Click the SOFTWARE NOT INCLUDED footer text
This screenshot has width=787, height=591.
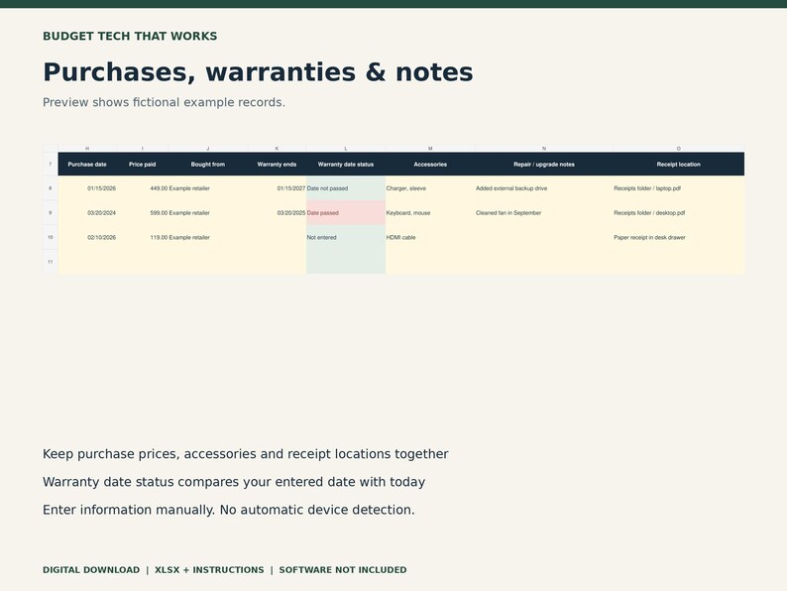pos(343,570)
